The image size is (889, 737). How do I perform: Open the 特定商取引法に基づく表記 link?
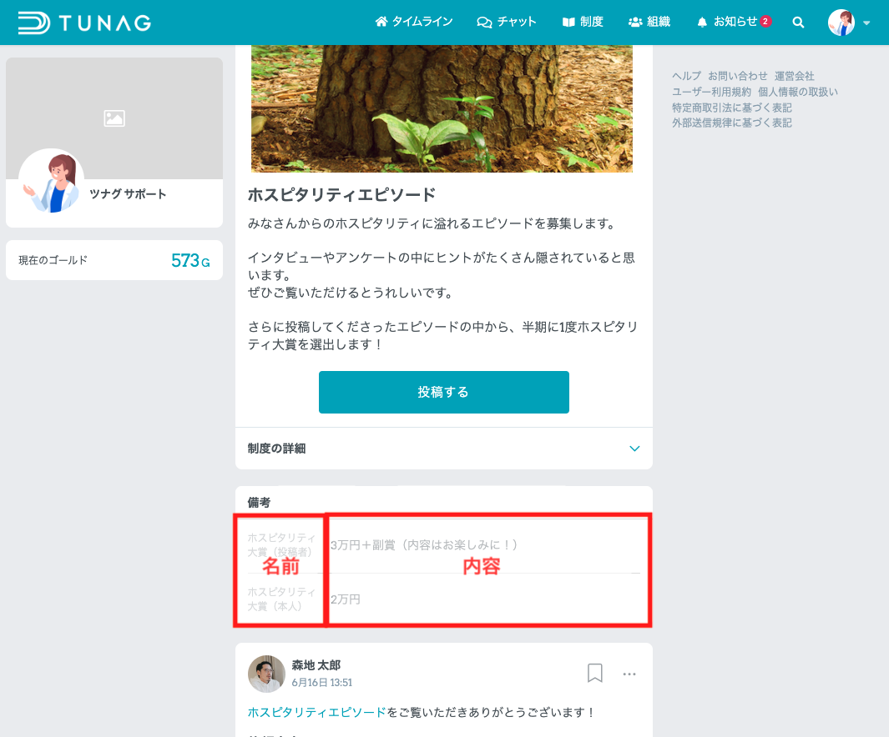point(732,108)
